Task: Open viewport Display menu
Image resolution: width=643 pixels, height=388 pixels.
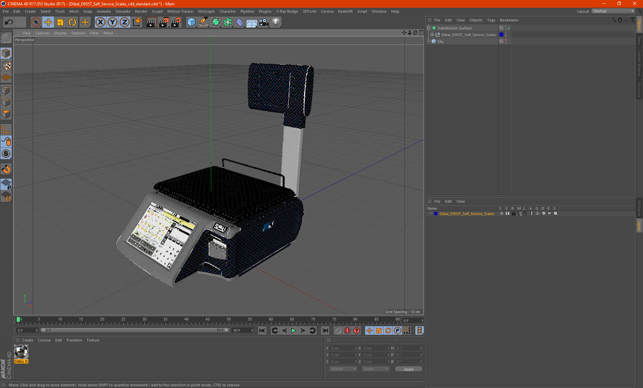Action: tap(60, 33)
